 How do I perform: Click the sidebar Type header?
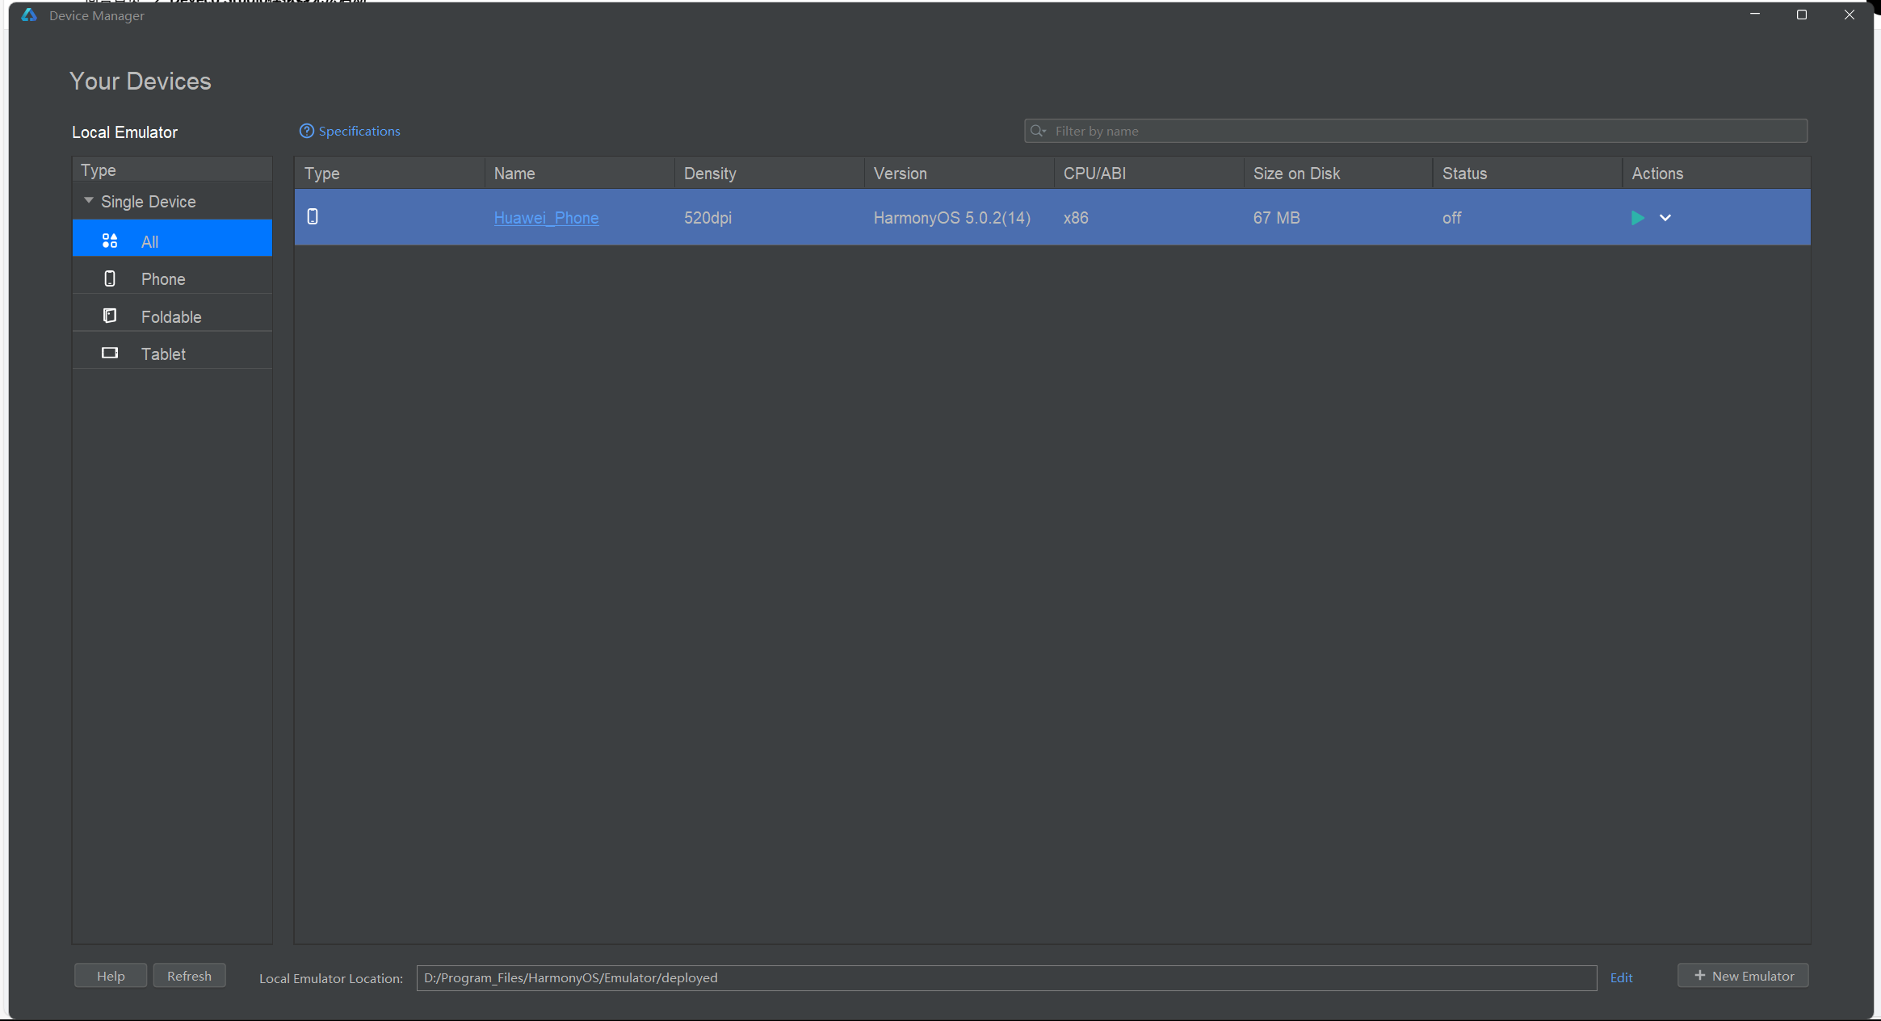point(172,170)
